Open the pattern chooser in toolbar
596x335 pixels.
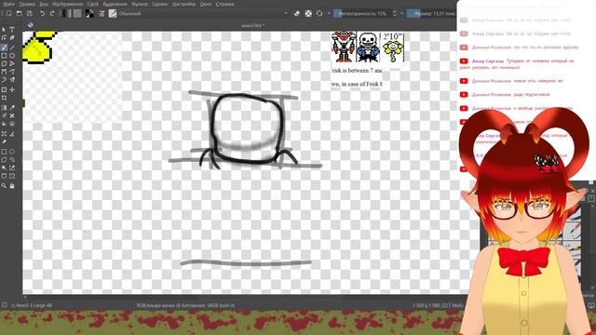[77, 13]
